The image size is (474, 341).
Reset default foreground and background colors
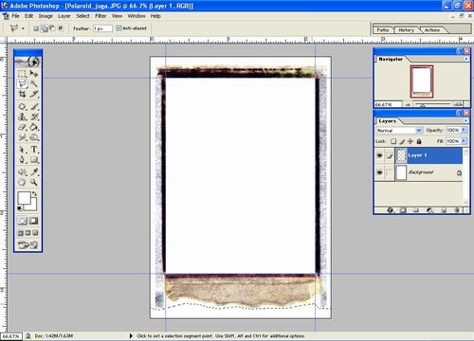pos(20,208)
